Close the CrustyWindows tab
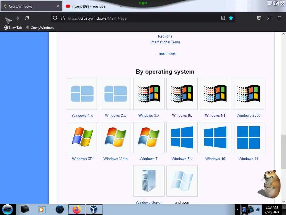286x215 pixels. [58, 6]
